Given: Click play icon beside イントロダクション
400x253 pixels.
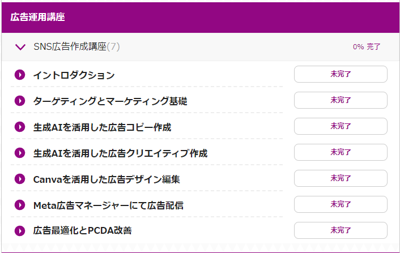Looking at the screenshot, I should tap(20, 75).
